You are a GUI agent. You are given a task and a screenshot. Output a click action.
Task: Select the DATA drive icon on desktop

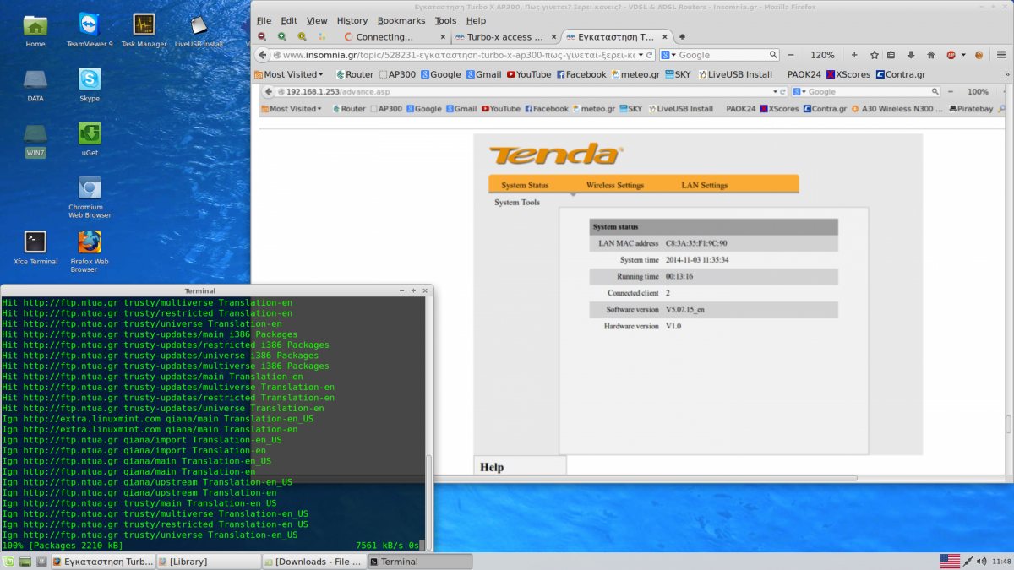(x=35, y=85)
